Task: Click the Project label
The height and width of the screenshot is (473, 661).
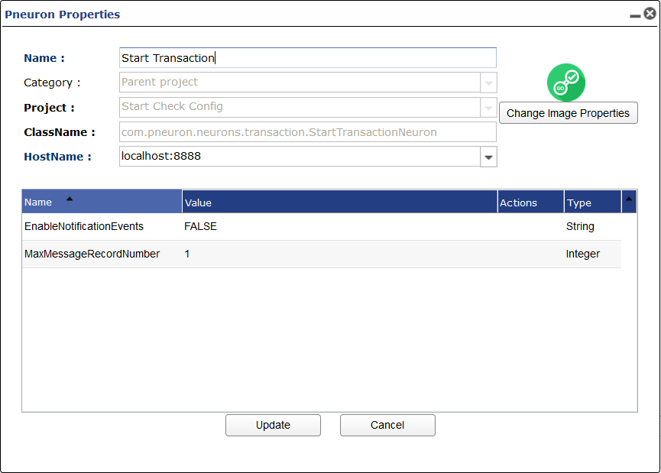Action: click(49, 108)
